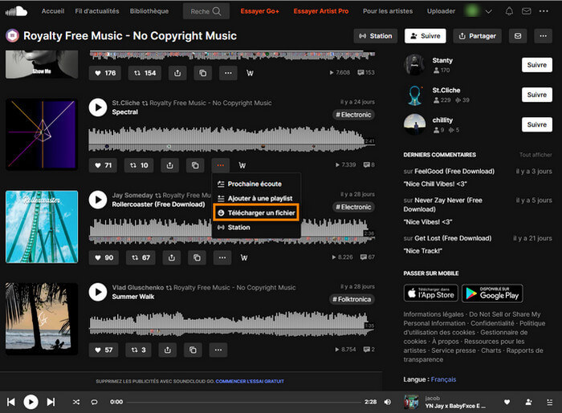This screenshot has width=562, height=413.
Task: Play the Spectral track
Action: [98, 107]
